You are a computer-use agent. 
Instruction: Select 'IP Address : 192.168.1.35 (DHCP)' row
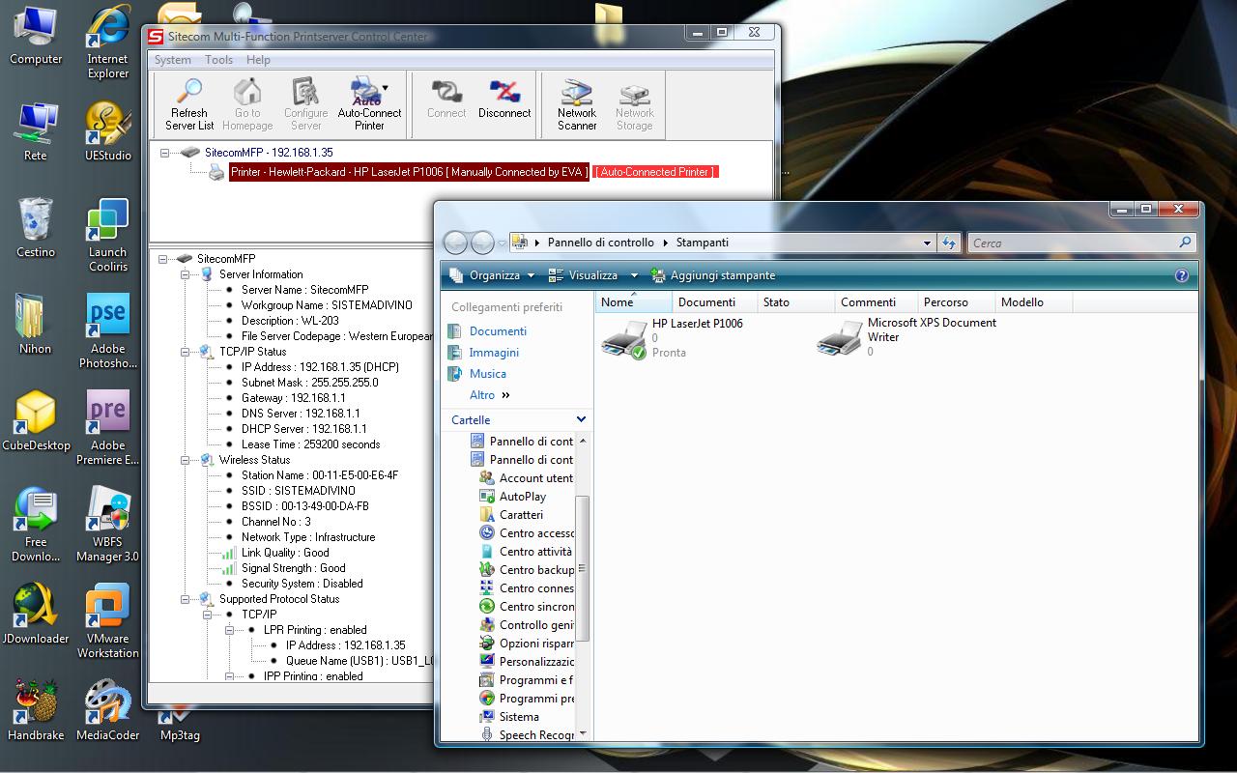320,367
